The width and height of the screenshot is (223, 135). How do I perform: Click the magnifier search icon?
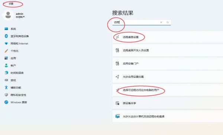coord(168,22)
